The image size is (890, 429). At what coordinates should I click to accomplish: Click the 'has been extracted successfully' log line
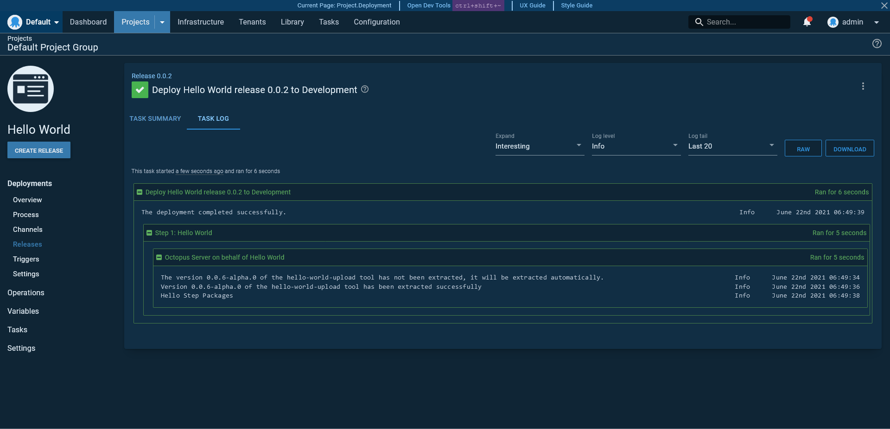click(x=321, y=287)
